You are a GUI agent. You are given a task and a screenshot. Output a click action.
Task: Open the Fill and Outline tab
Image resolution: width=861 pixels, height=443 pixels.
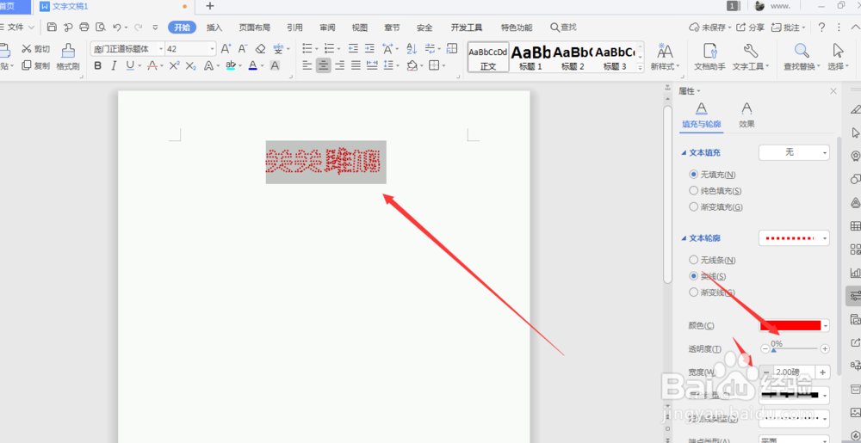point(701,115)
